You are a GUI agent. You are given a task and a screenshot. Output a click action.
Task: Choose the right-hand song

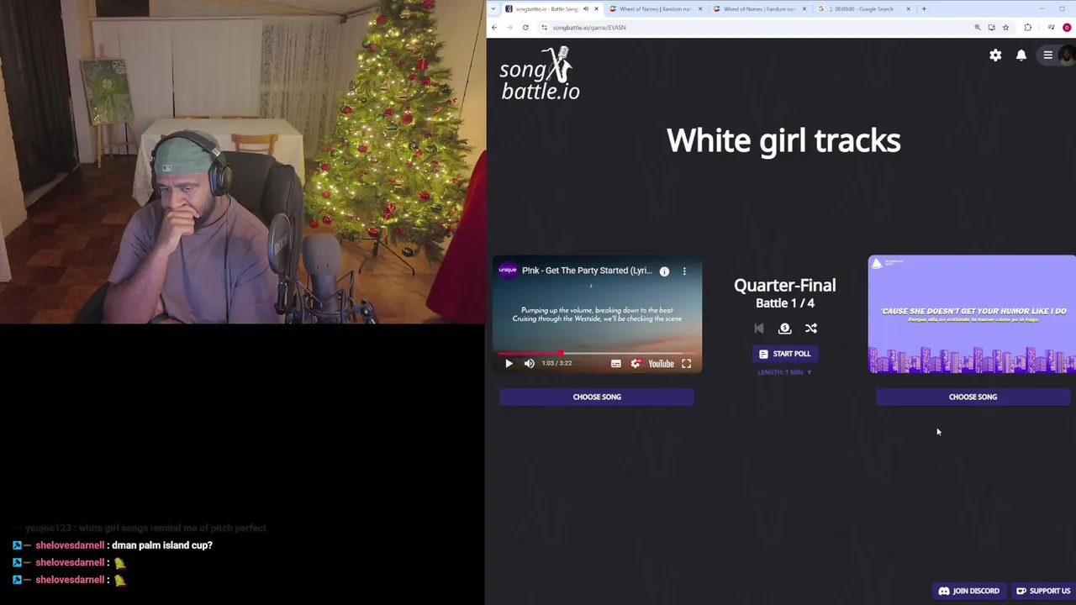973,397
